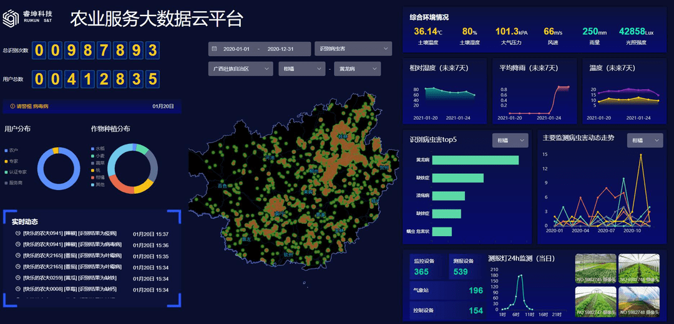Click 百色 label on the map
674x324 pixels.
(222, 186)
